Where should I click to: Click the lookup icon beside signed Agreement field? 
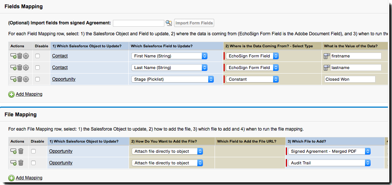tap(169, 23)
